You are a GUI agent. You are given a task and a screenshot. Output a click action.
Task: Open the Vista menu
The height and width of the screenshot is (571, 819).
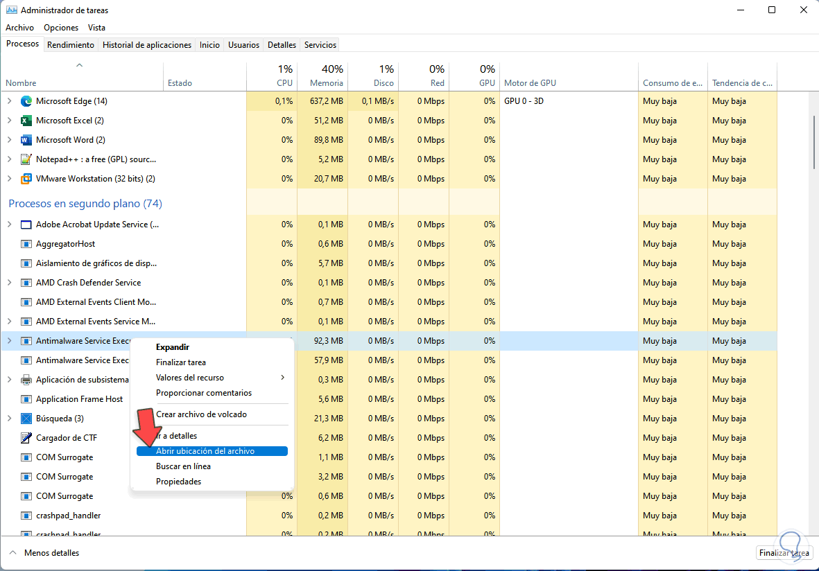(96, 28)
